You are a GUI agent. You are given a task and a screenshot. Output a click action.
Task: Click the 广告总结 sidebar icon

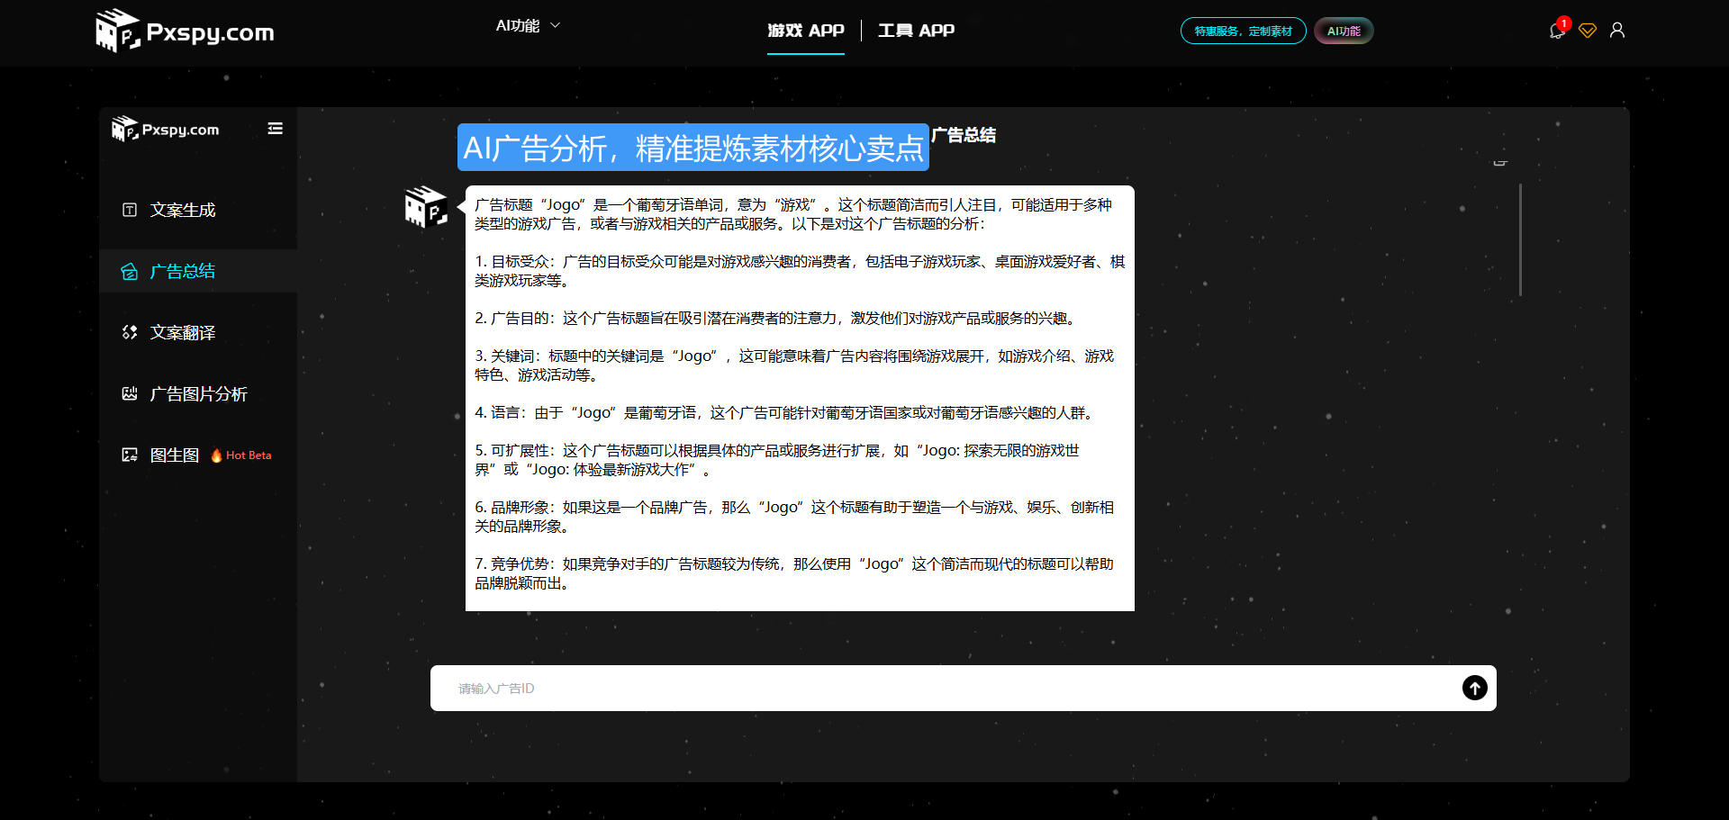pyautogui.click(x=130, y=271)
